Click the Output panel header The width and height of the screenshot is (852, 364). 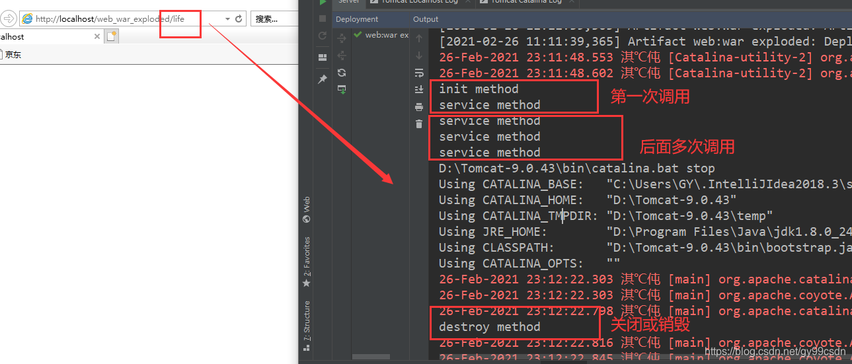point(426,19)
